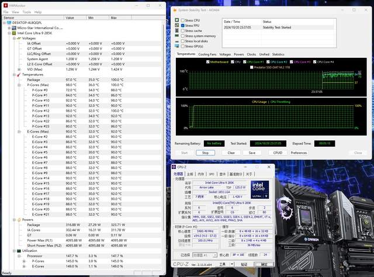
Task: Enable the Stress GPU(s) checkbox
Action: pyautogui.click(x=183, y=46)
